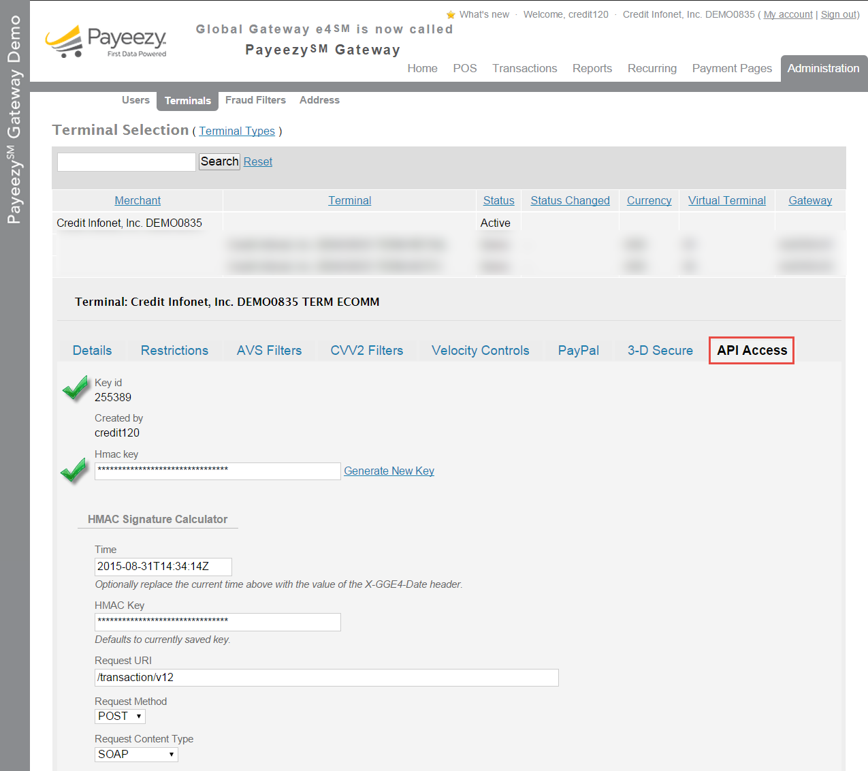Click the Generate New Key link

(389, 471)
